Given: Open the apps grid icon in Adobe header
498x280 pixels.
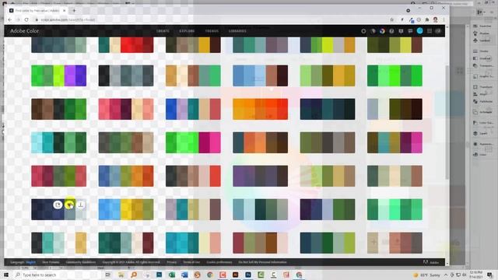Looking at the screenshot, I should 430,31.
